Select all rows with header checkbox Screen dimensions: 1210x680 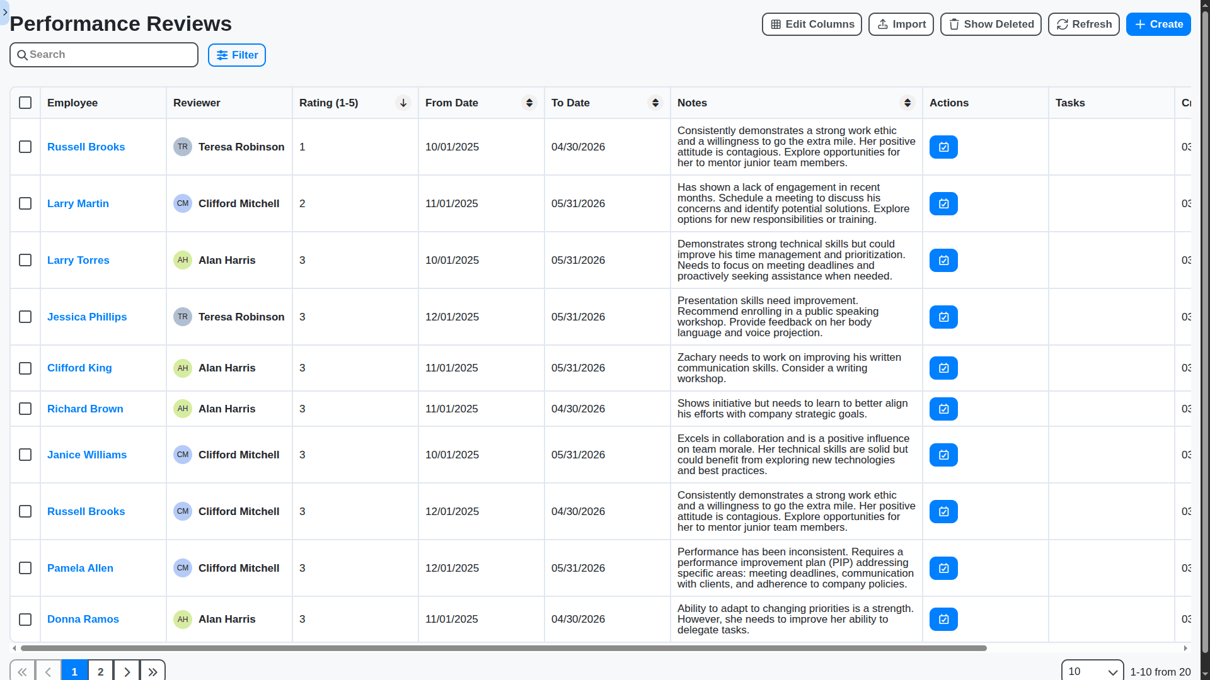click(x=25, y=103)
